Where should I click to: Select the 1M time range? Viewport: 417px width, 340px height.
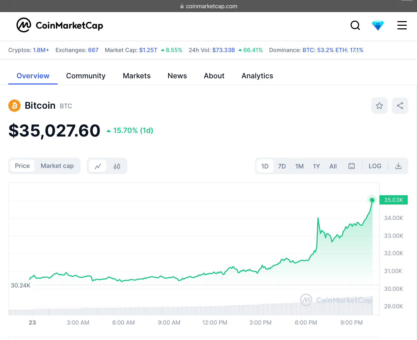click(299, 166)
